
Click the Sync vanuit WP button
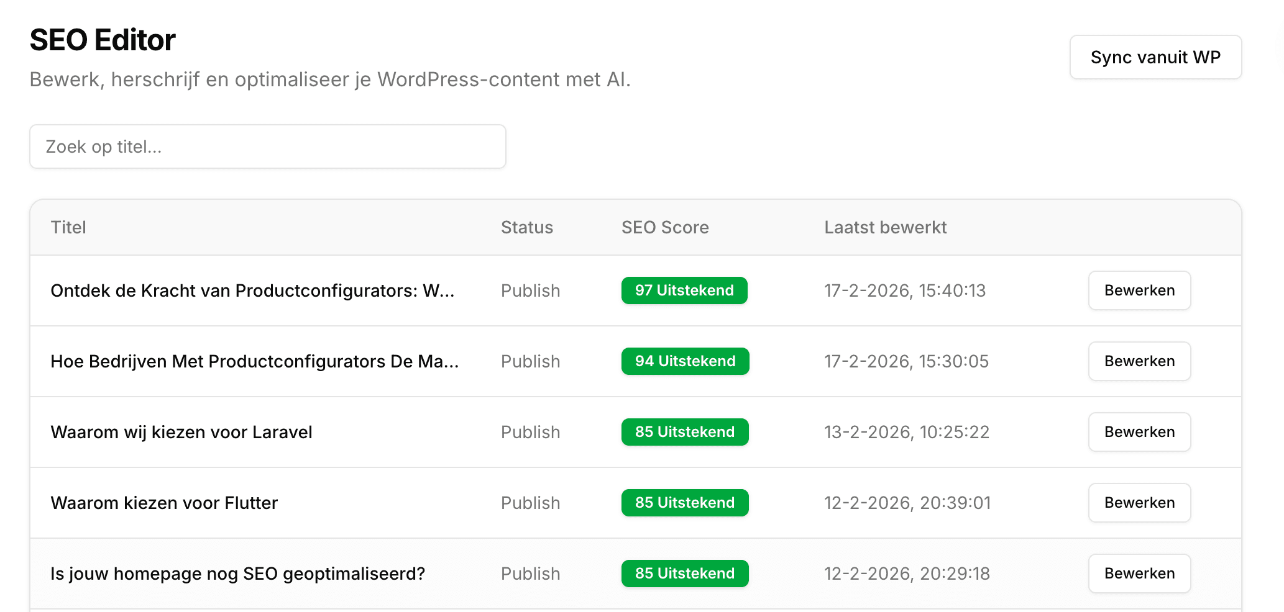tap(1155, 57)
